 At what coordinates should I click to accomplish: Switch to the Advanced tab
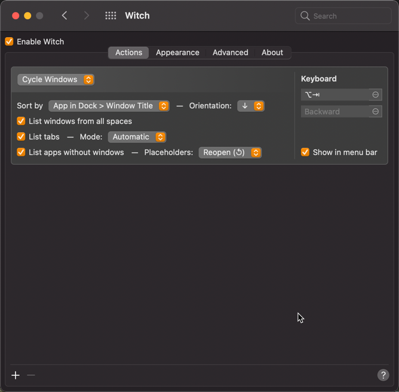click(231, 53)
